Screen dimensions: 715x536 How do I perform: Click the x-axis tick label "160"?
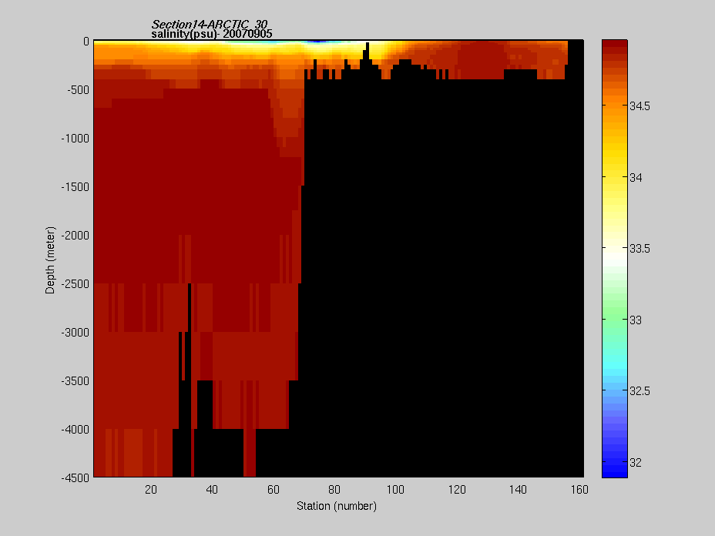tap(579, 490)
